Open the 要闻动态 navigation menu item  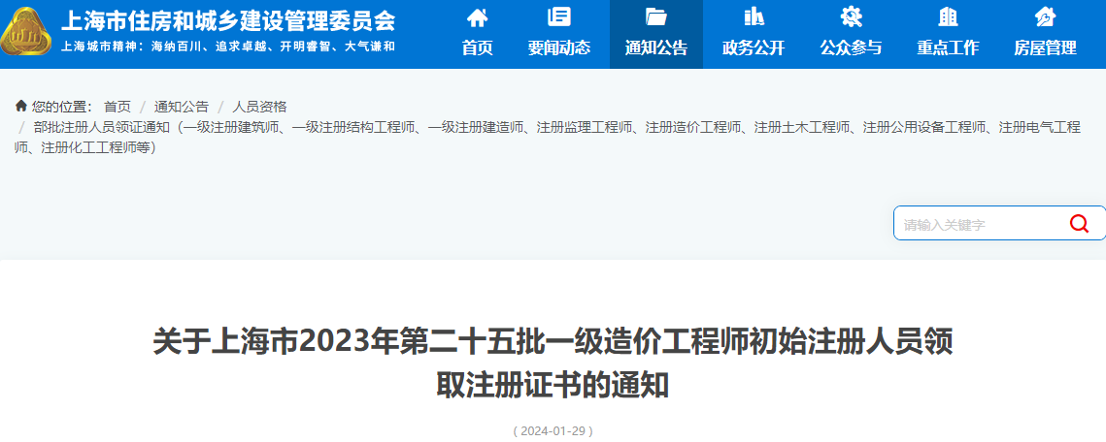click(x=559, y=47)
